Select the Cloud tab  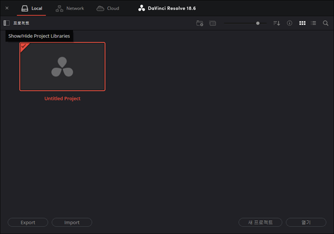point(108,8)
